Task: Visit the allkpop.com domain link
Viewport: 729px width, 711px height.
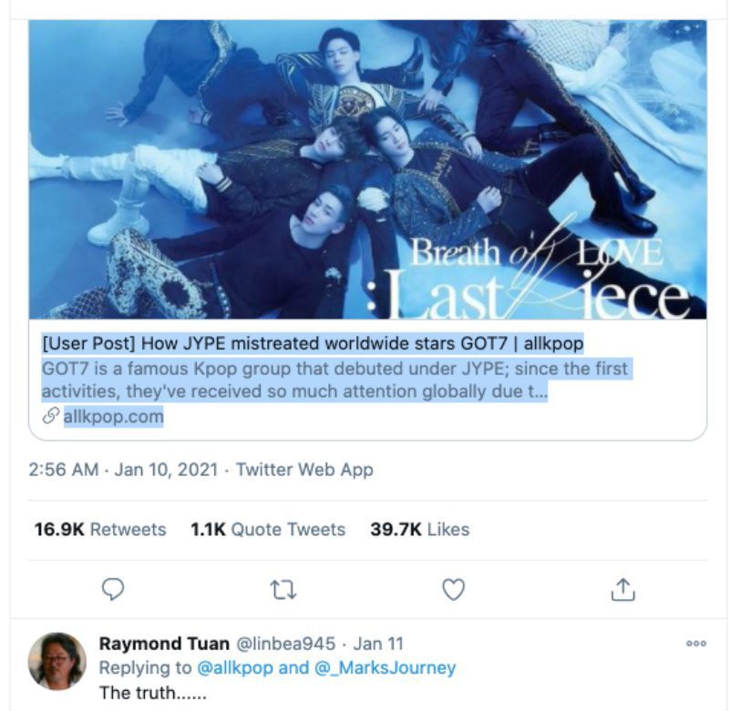Action: 113,417
